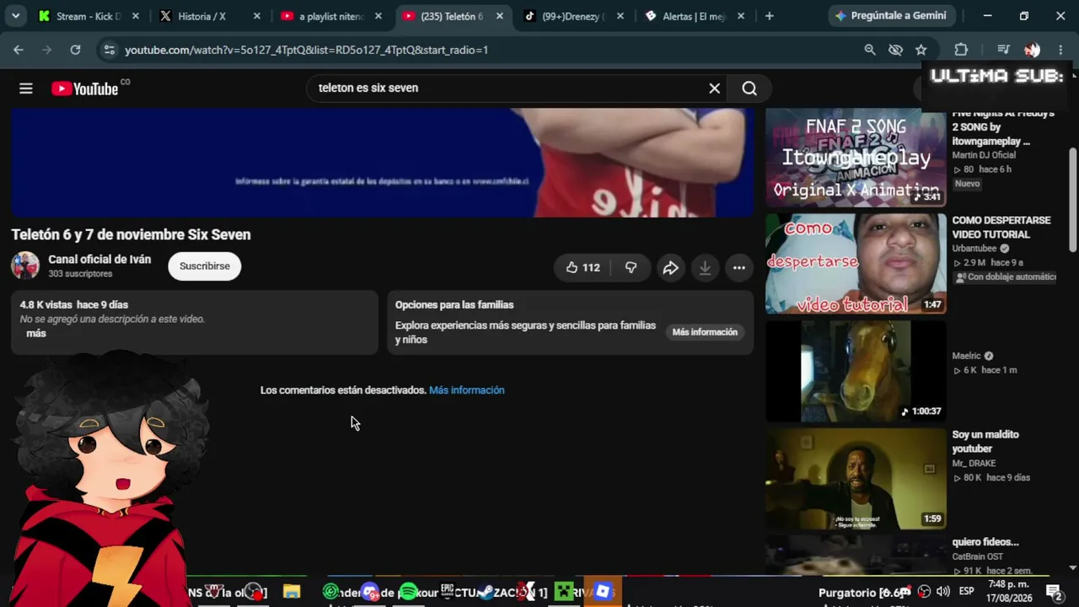Open the Windows notification center
The width and height of the screenshot is (1079, 607).
pos(1054,592)
